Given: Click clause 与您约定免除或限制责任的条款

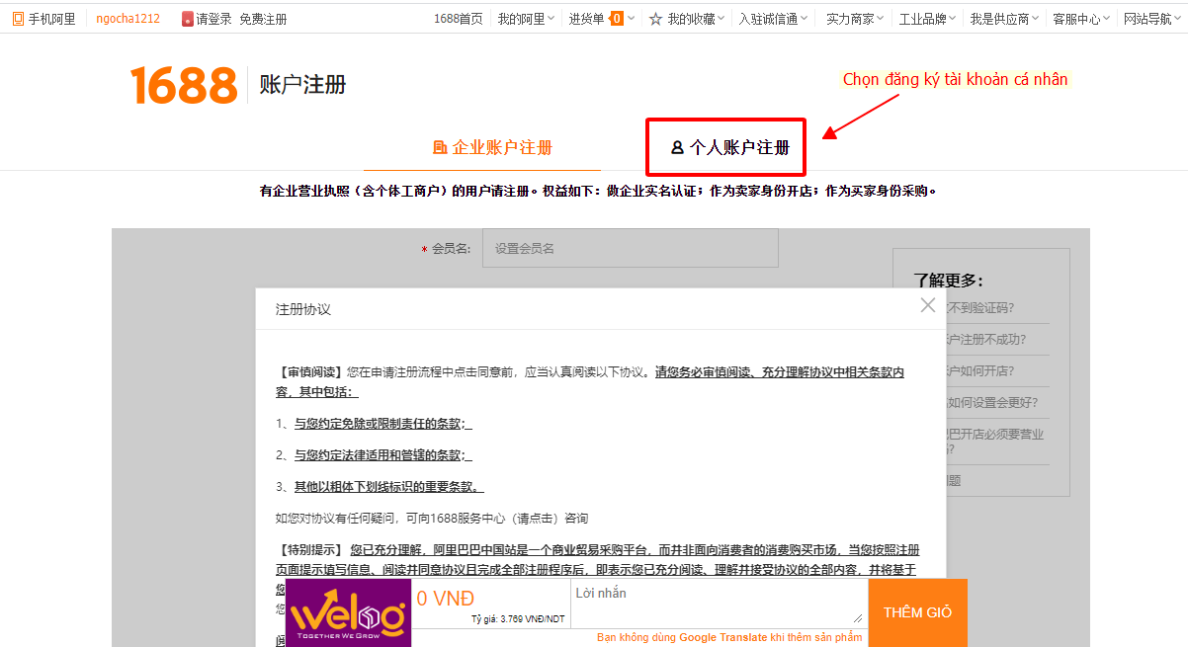Looking at the screenshot, I should (x=382, y=424).
